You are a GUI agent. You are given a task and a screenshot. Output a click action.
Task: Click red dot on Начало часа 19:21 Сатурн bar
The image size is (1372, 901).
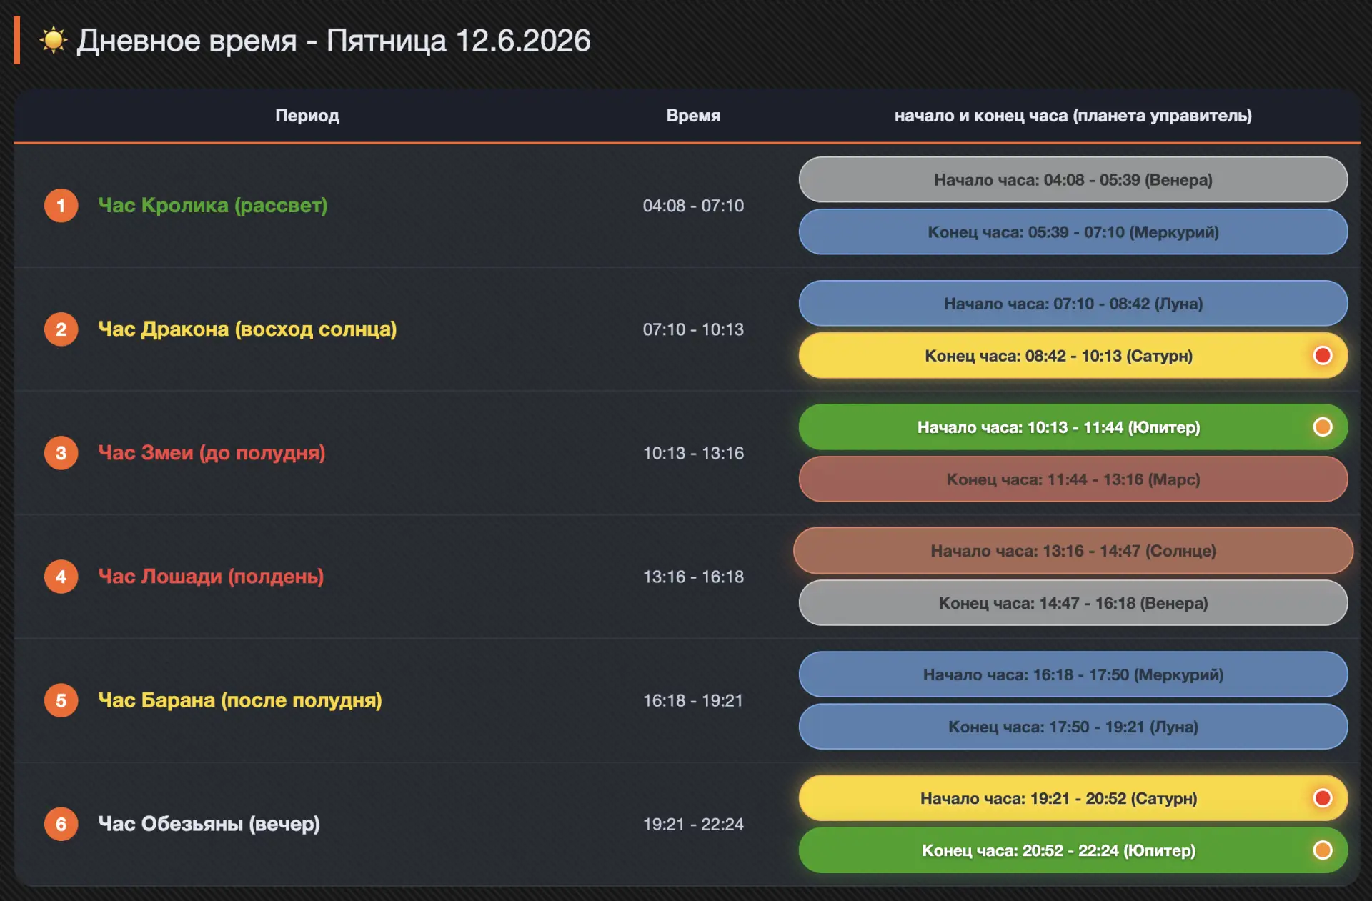[1323, 797]
